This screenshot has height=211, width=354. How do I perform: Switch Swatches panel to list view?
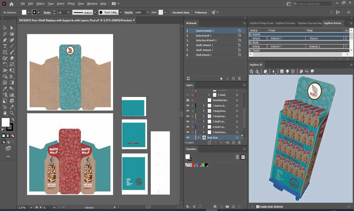coord(237,157)
